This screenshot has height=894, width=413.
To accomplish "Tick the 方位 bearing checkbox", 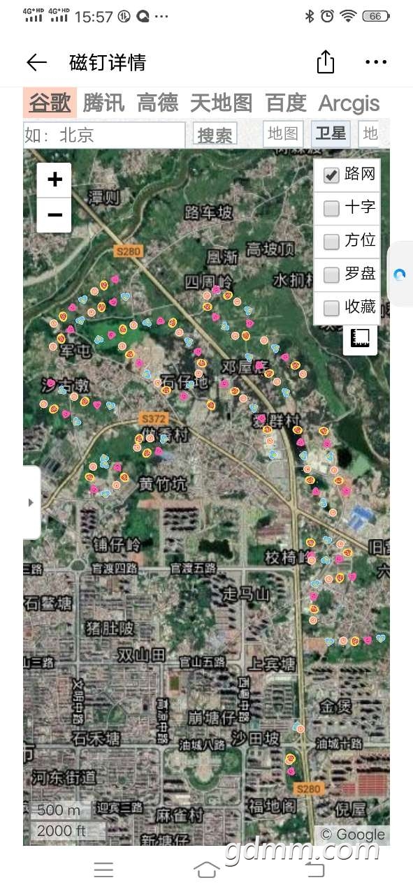I will 331,242.
